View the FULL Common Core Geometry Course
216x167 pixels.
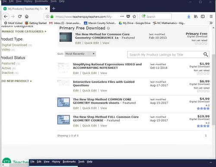[104, 126]
